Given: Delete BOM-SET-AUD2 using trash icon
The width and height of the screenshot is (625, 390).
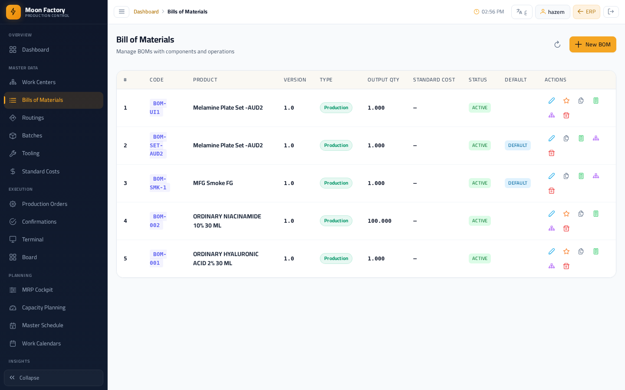Looking at the screenshot, I should pos(552,153).
